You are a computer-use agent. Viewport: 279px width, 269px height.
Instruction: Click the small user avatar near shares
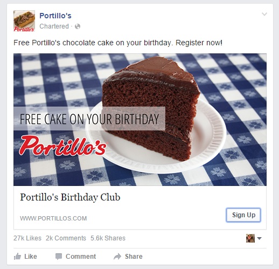pos(250,238)
